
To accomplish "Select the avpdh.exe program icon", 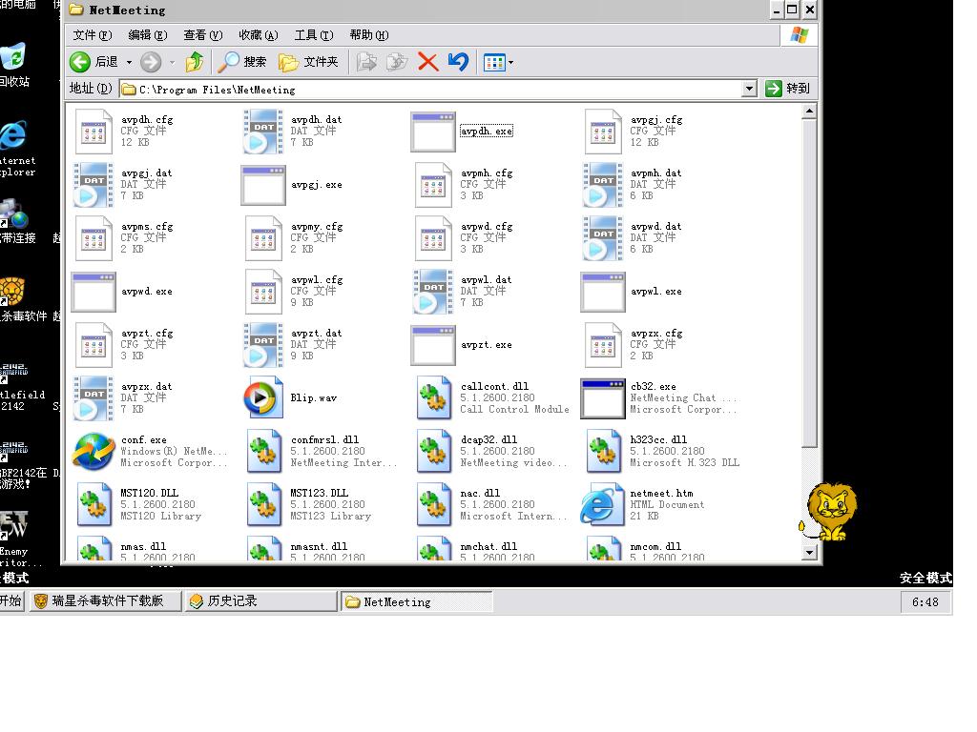I will click(433, 132).
